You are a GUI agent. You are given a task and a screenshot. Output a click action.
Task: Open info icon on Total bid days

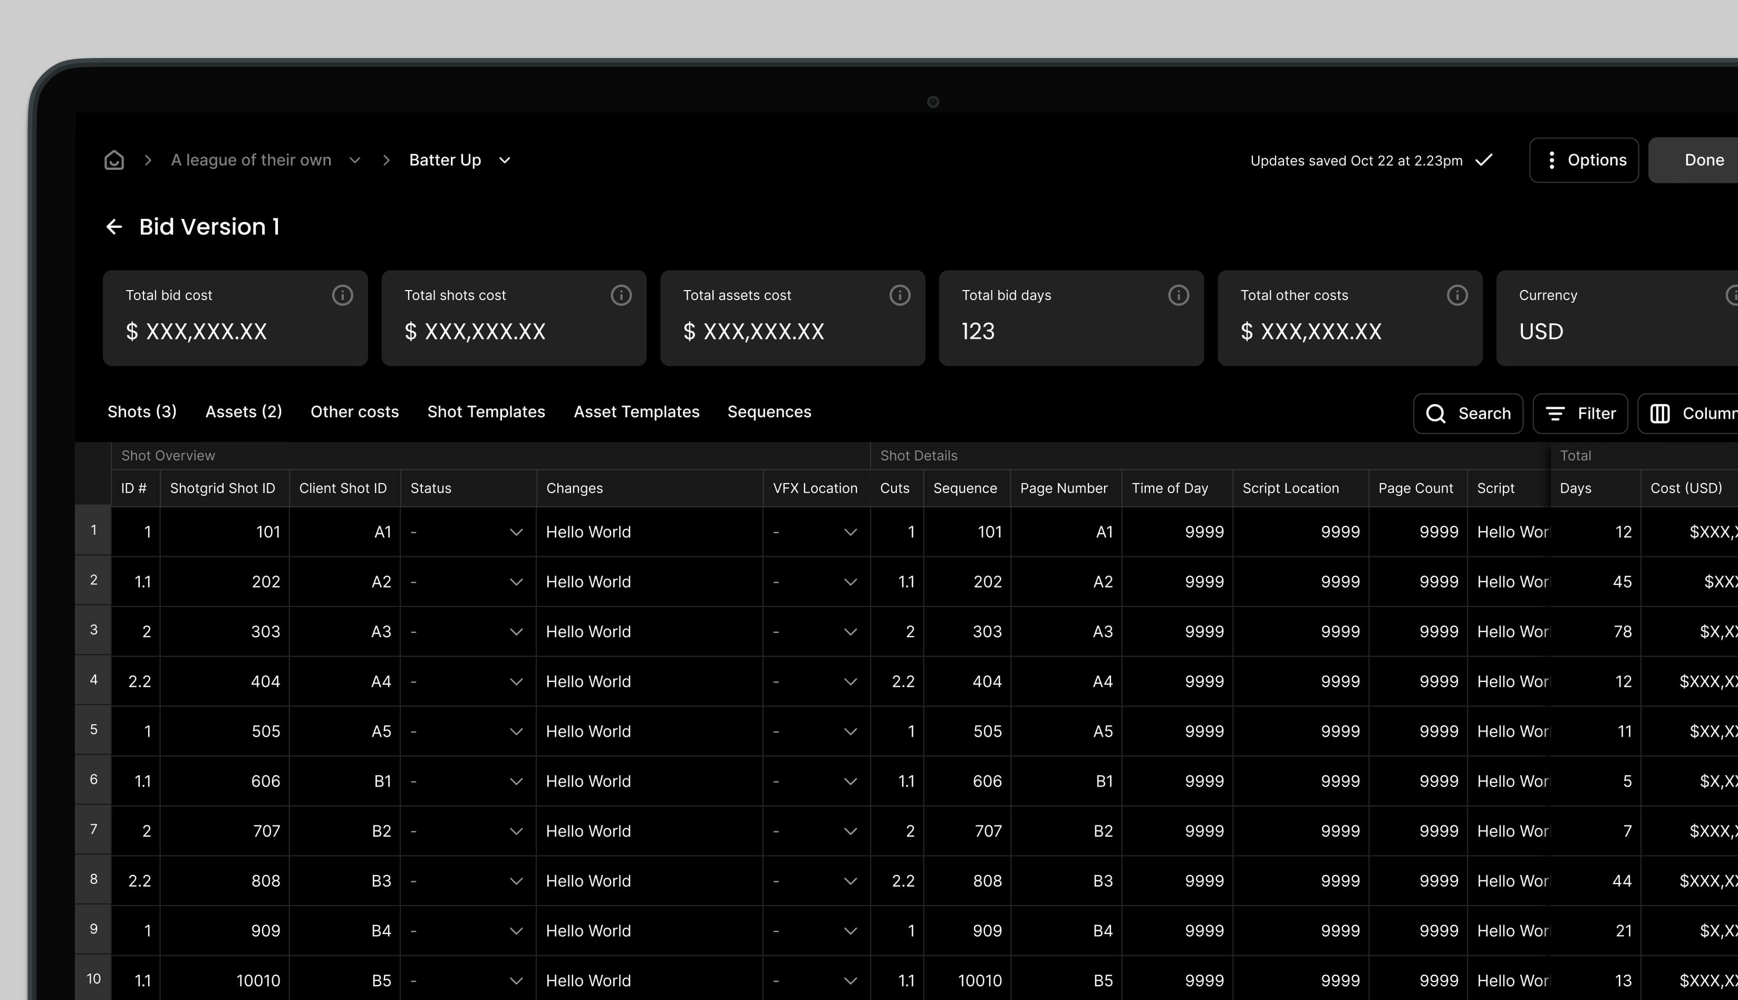click(1179, 295)
